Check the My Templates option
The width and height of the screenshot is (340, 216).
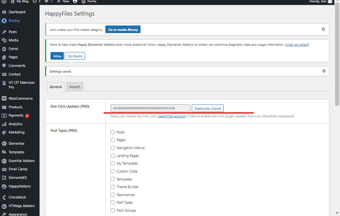113,163
